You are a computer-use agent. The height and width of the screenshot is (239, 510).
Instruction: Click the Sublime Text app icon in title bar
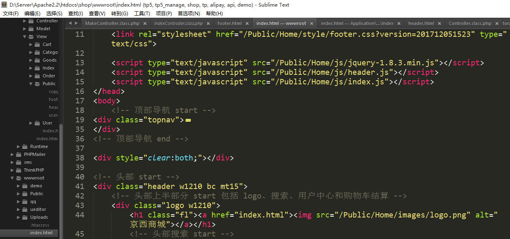[x=4, y=5]
